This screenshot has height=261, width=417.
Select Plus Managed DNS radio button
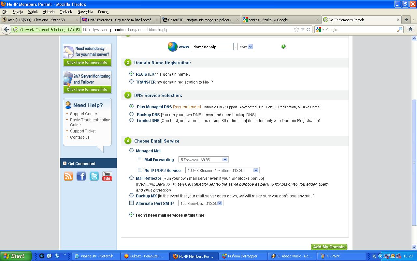click(132, 106)
